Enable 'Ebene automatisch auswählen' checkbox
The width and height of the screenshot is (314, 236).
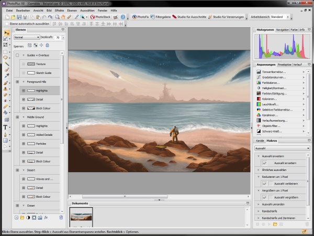click(7, 24)
